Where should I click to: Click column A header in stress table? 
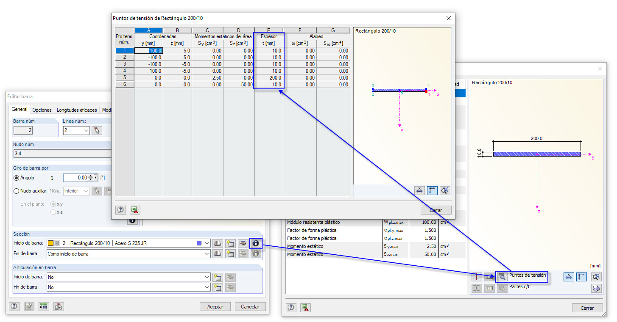148,30
